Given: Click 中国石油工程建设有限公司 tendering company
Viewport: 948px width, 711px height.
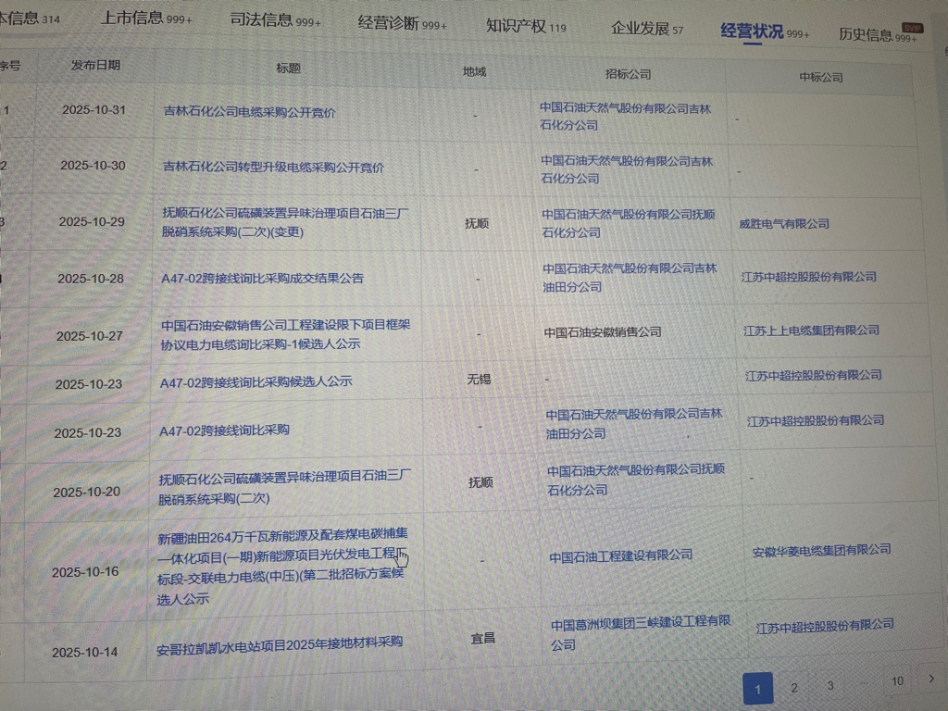Looking at the screenshot, I should [621, 555].
